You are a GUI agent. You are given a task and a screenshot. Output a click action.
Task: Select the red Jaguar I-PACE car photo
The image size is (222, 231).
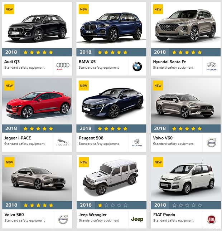point(39,105)
